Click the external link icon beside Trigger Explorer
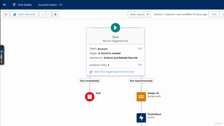This screenshot has height=126, width=224. coord(91,72)
